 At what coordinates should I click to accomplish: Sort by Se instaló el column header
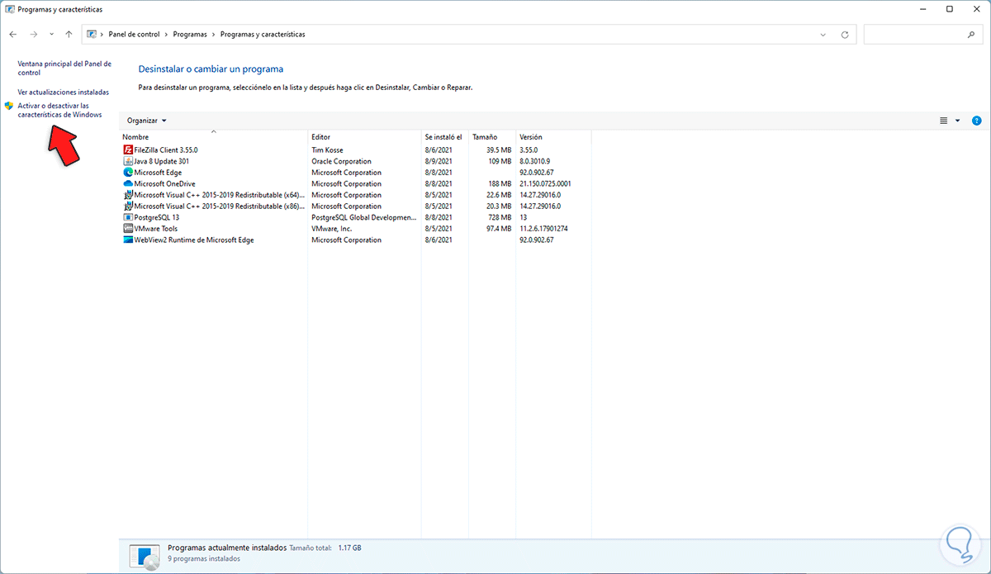click(x=444, y=136)
